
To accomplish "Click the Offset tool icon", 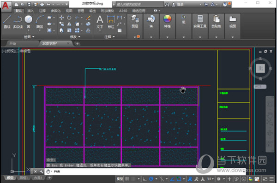I will (x=88, y=30).
